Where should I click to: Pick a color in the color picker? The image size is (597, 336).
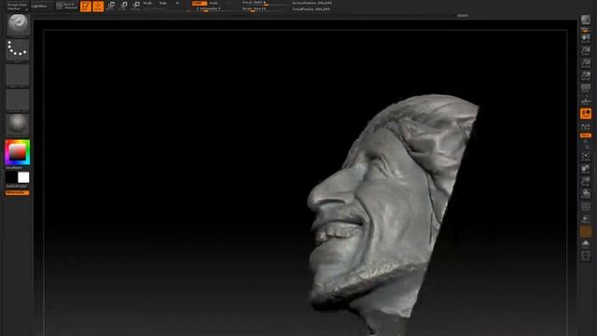pos(18,152)
